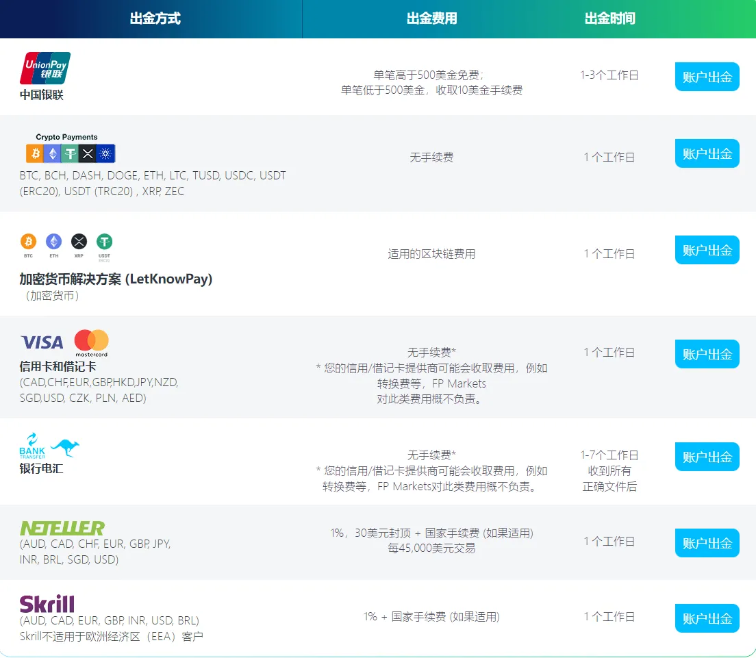Click the blue kangaroo icon

click(65, 447)
